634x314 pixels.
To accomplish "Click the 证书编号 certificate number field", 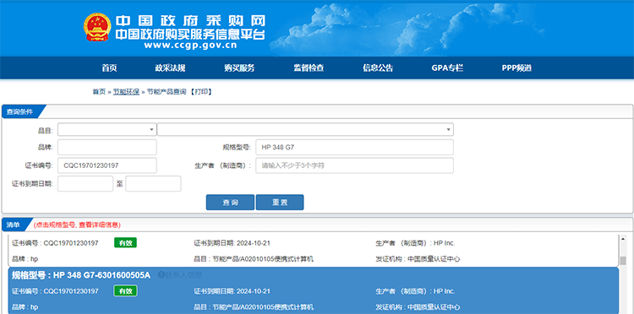I will (107, 165).
